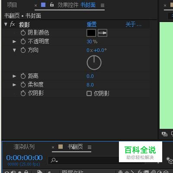The height and width of the screenshot is (173, 173).
Task: Click the 书翻页 • 书封面 breadcrumb text
Action: [x=22, y=16]
